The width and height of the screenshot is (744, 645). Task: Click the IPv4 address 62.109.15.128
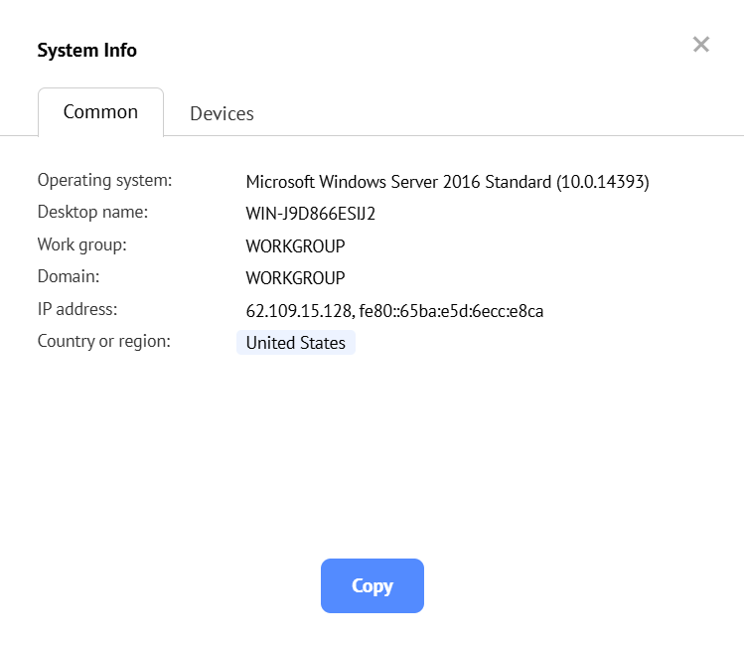pyautogui.click(x=298, y=311)
